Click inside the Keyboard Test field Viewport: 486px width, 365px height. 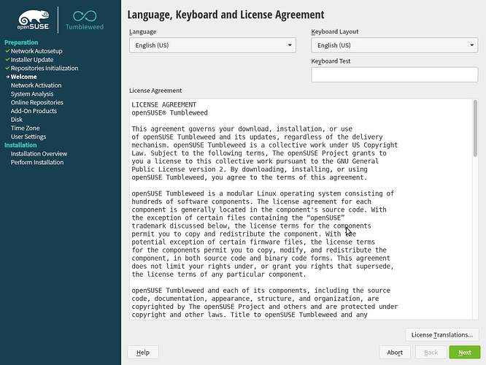(394, 74)
